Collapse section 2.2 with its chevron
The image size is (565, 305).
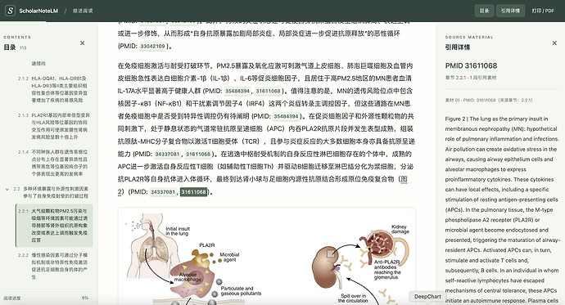click(x=7, y=189)
